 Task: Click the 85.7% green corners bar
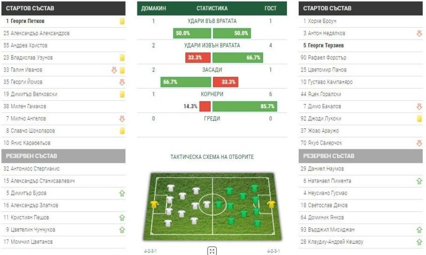(x=244, y=106)
